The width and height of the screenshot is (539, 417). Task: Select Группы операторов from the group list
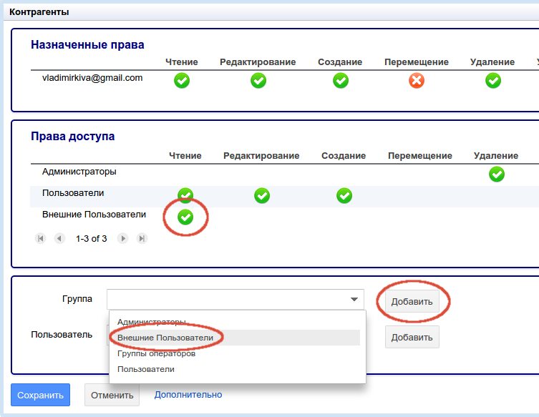click(235, 353)
